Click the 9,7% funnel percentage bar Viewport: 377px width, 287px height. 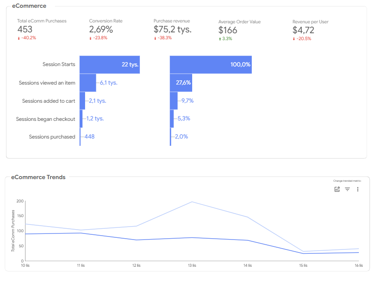pyautogui.click(x=174, y=101)
